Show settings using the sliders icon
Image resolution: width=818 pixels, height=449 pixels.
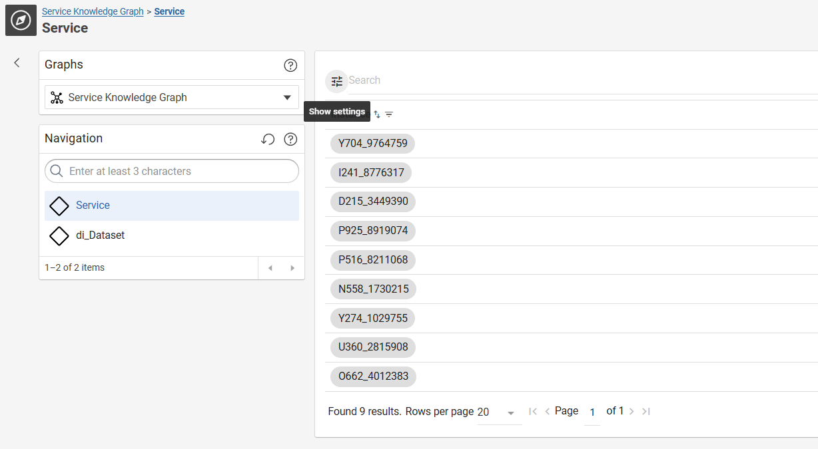337,81
